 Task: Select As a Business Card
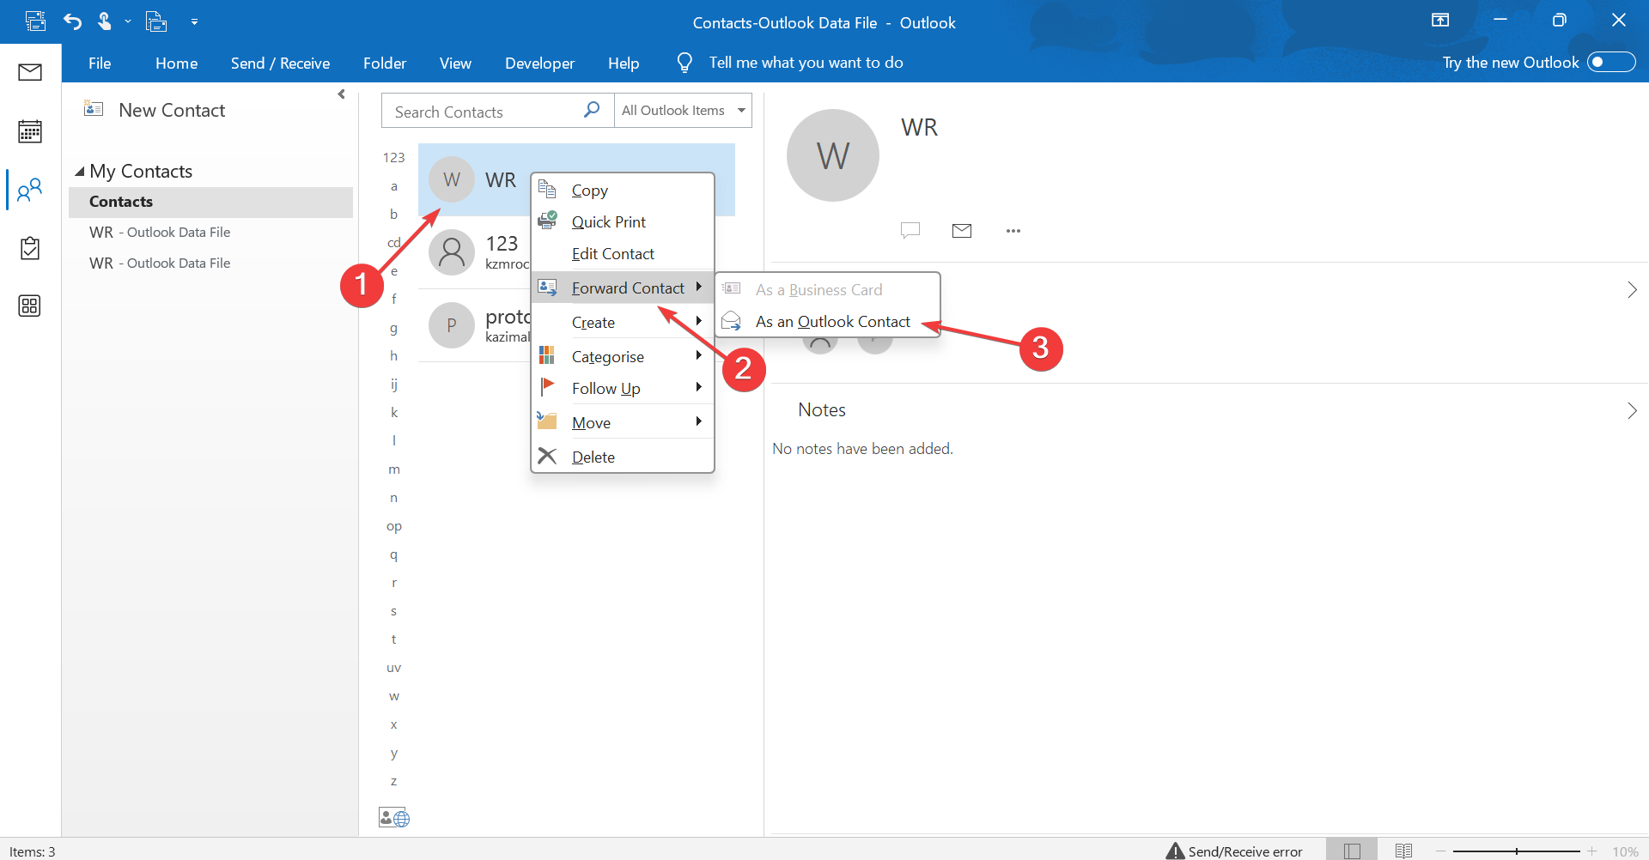828,290
